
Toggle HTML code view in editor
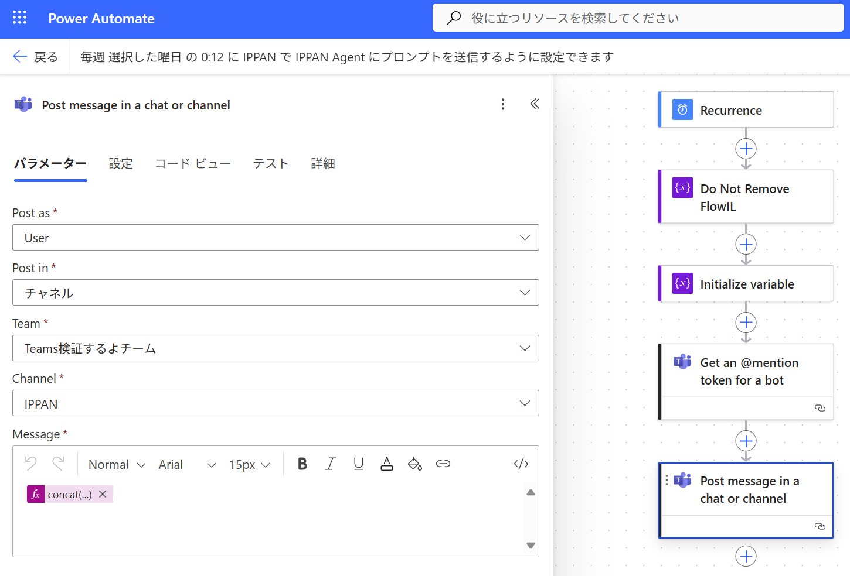click(x=521, y=464)
